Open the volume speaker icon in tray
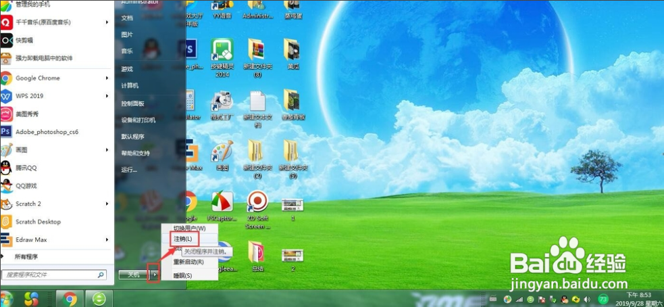Screen dimensions: 664x307 587,300
